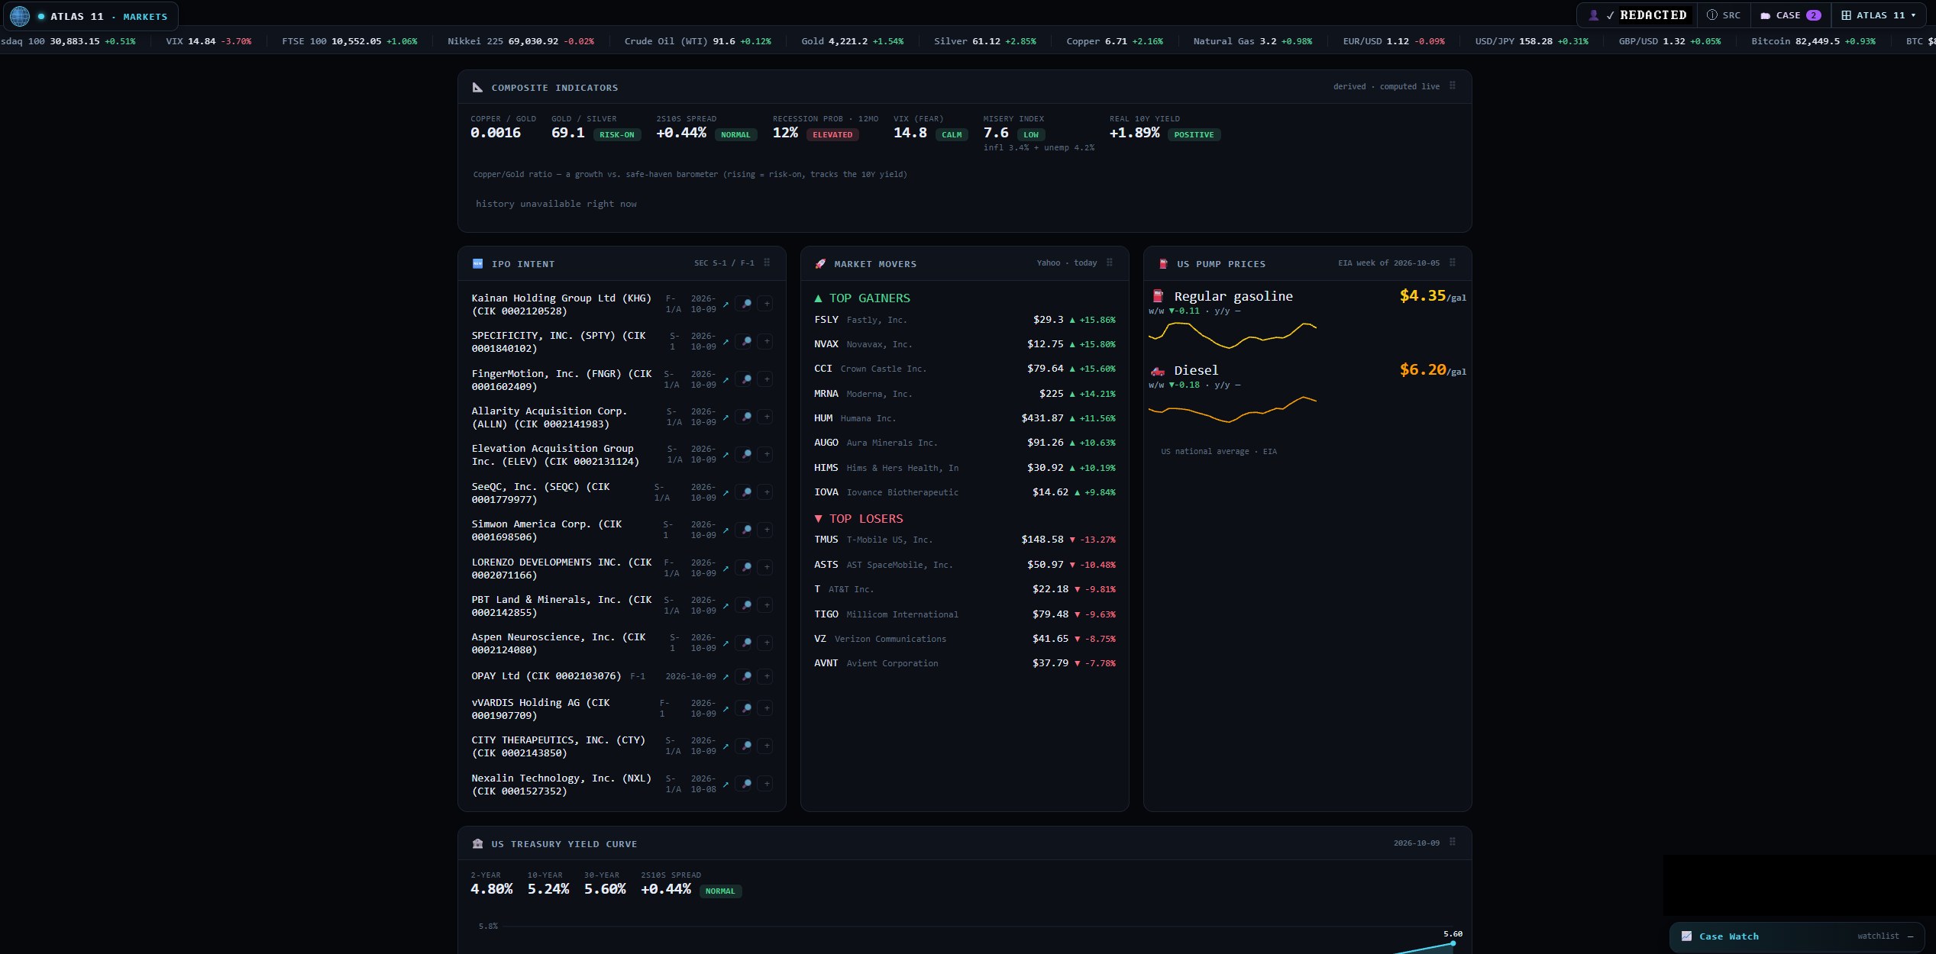Open Elevation Acquisition Group filing arrow
The image size is (1936, 954).
click(726, 454)
